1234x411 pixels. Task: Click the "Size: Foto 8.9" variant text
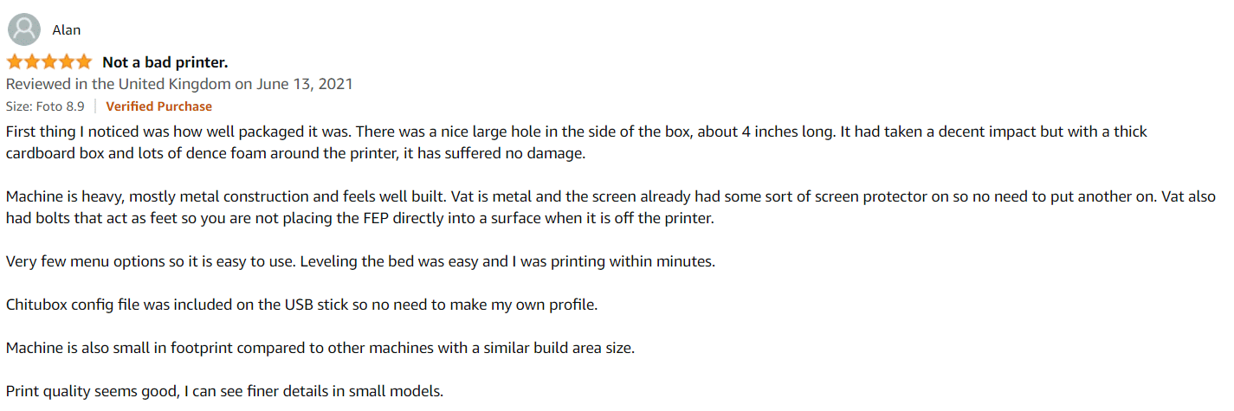[x=45, y=106]
